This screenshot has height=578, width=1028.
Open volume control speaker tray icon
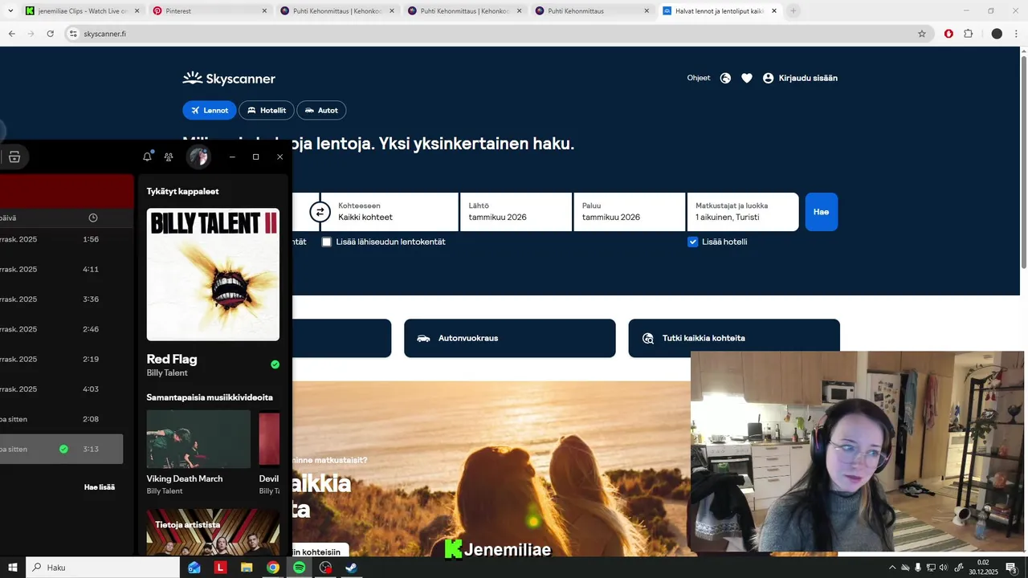pos(944,568)
